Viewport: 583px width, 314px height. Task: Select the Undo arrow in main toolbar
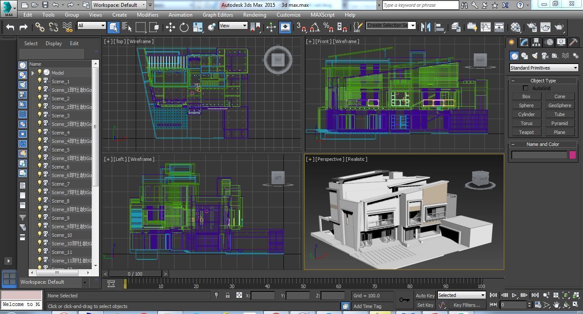[10, 27]
